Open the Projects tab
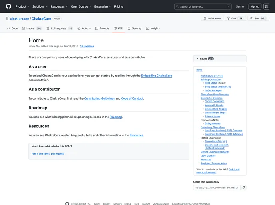 (102, 28)
